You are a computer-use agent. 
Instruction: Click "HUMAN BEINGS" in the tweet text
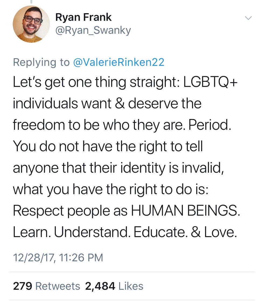(x=185, y=211)
